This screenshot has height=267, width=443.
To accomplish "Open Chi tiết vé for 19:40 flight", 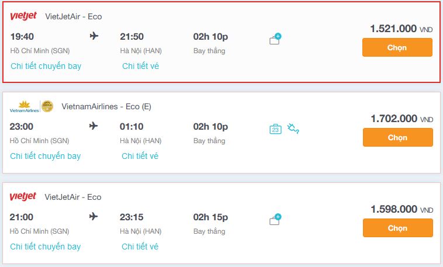I will (140, 66).
